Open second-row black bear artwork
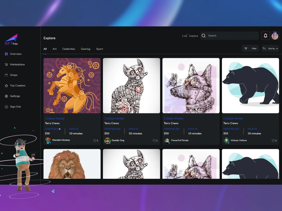 (x=250, y=164)
